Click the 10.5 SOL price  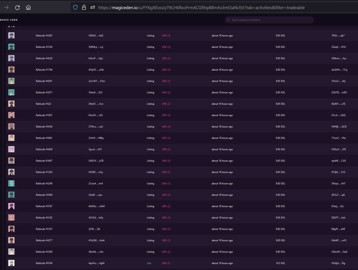pyautogui.click(x=280, y=263)
